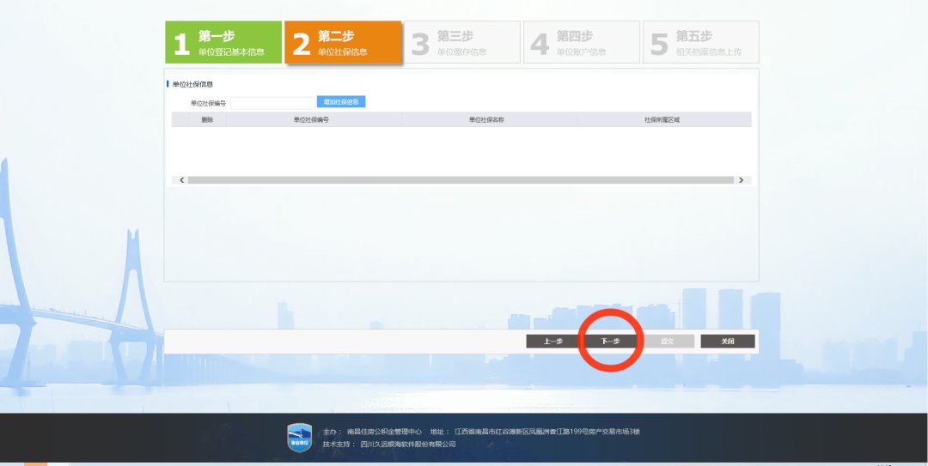Viewport: 928px width, 466px height.
Task: Switch to step 4 单位账户信息
Action: 582,43
